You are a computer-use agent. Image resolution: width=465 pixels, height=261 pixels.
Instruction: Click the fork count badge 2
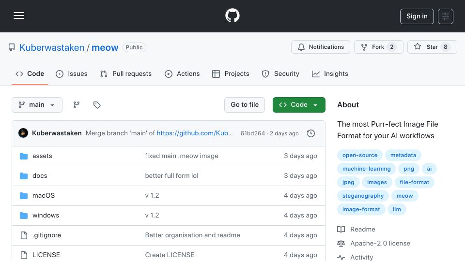tap(392, 47)
